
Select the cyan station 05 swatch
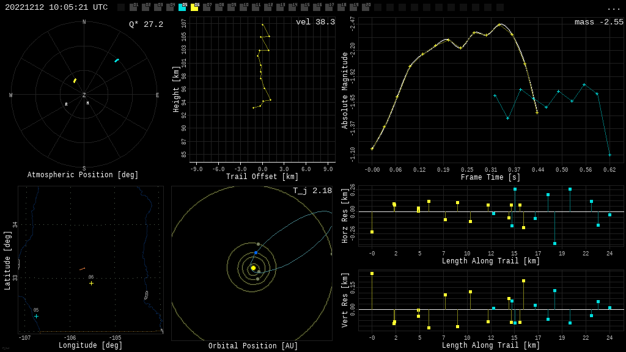click(x=182, y=7)
